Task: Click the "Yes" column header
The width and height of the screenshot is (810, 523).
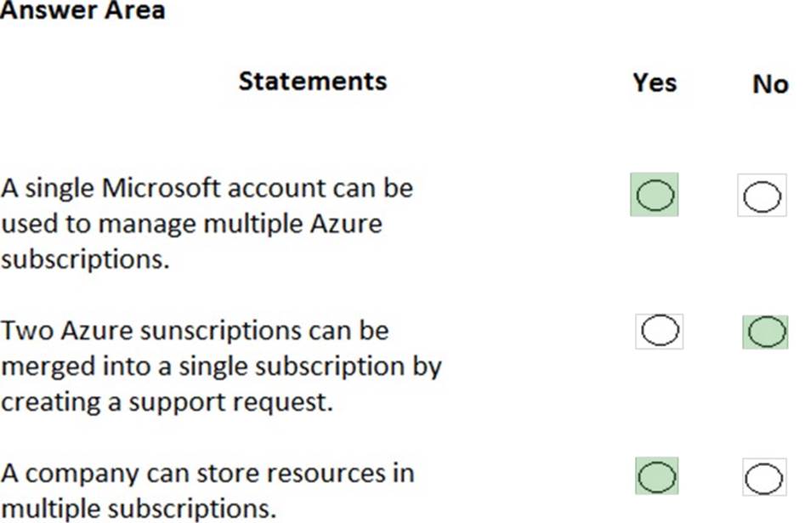Action: tap(654, 82)
